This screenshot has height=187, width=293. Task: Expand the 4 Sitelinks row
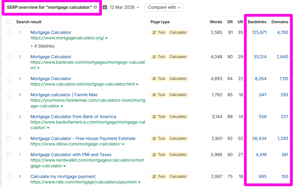(42, 46)
